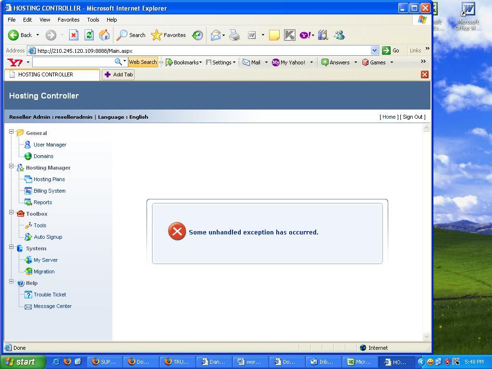Collapse the Hosting Manager tree node
Image resolution: width=492 pixels, height=369 pixels.
click(12, 166)
